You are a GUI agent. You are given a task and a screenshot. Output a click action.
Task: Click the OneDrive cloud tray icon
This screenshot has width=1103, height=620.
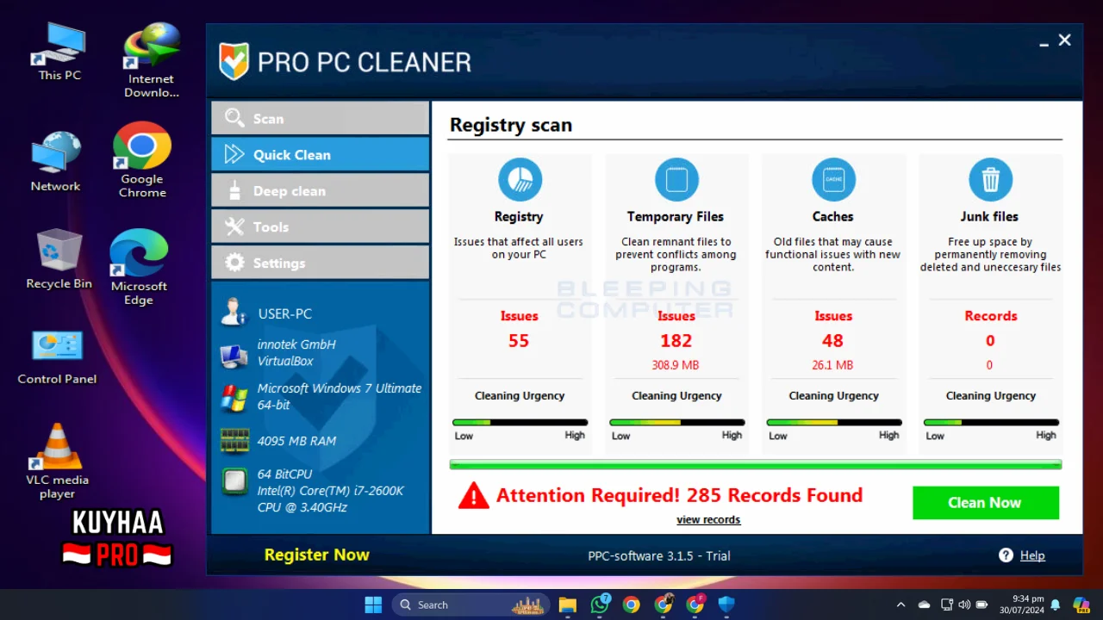924,604
